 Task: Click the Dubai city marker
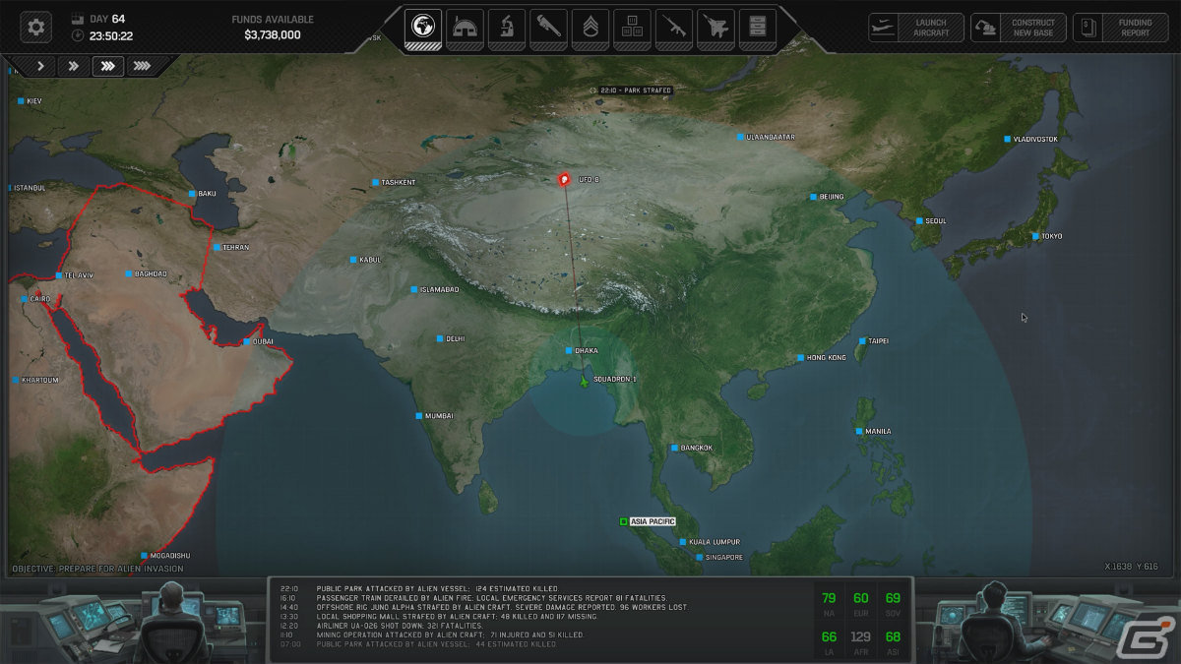pos(246,341)
